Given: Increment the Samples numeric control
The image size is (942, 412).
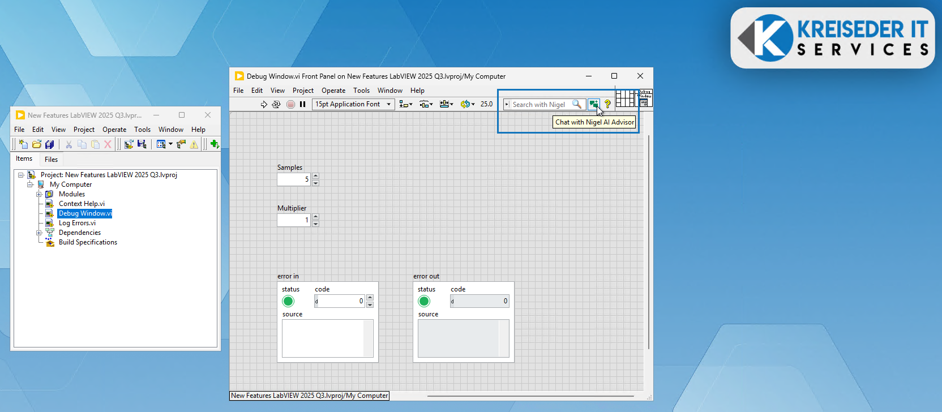Looking at the screenshot, I should tap(316, 176).
